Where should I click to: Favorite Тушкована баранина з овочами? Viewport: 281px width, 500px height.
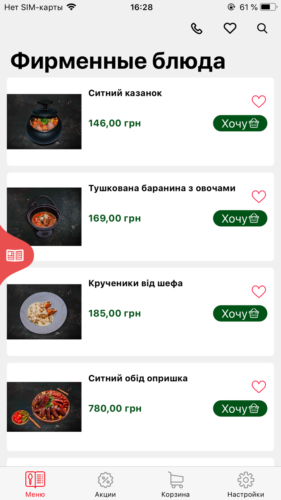pyautogui.click(x=259, y=197)
